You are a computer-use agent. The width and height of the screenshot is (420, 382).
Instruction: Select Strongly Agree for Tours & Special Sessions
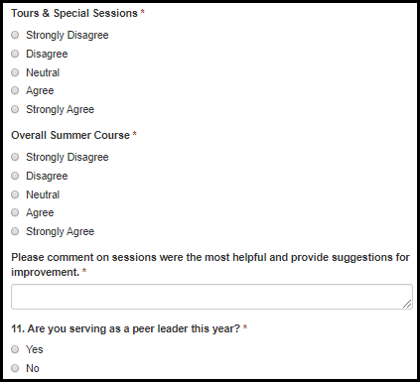coord(15,109)
